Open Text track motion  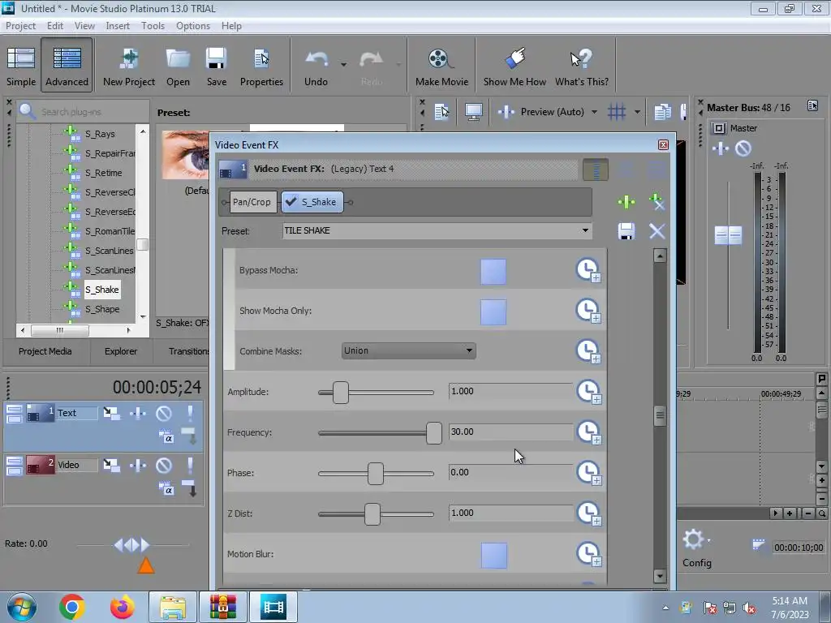point(111,413)
